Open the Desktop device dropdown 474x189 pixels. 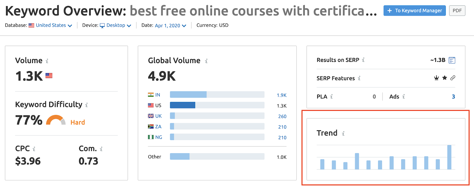(x=116, y=25)
